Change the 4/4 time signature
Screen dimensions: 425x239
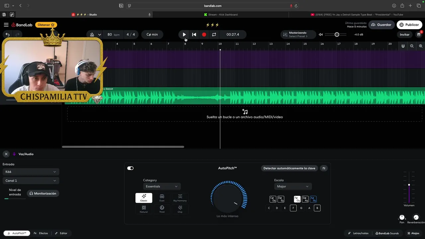point(131,35)
